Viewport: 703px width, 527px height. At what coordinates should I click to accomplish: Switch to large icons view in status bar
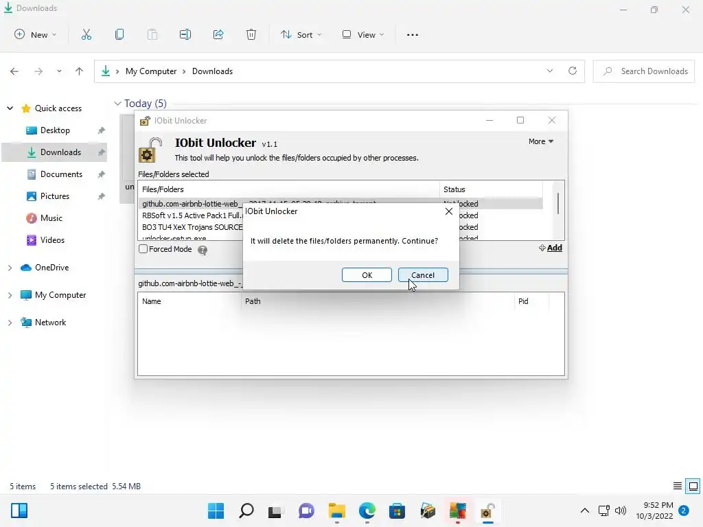[x=693, y=487]
